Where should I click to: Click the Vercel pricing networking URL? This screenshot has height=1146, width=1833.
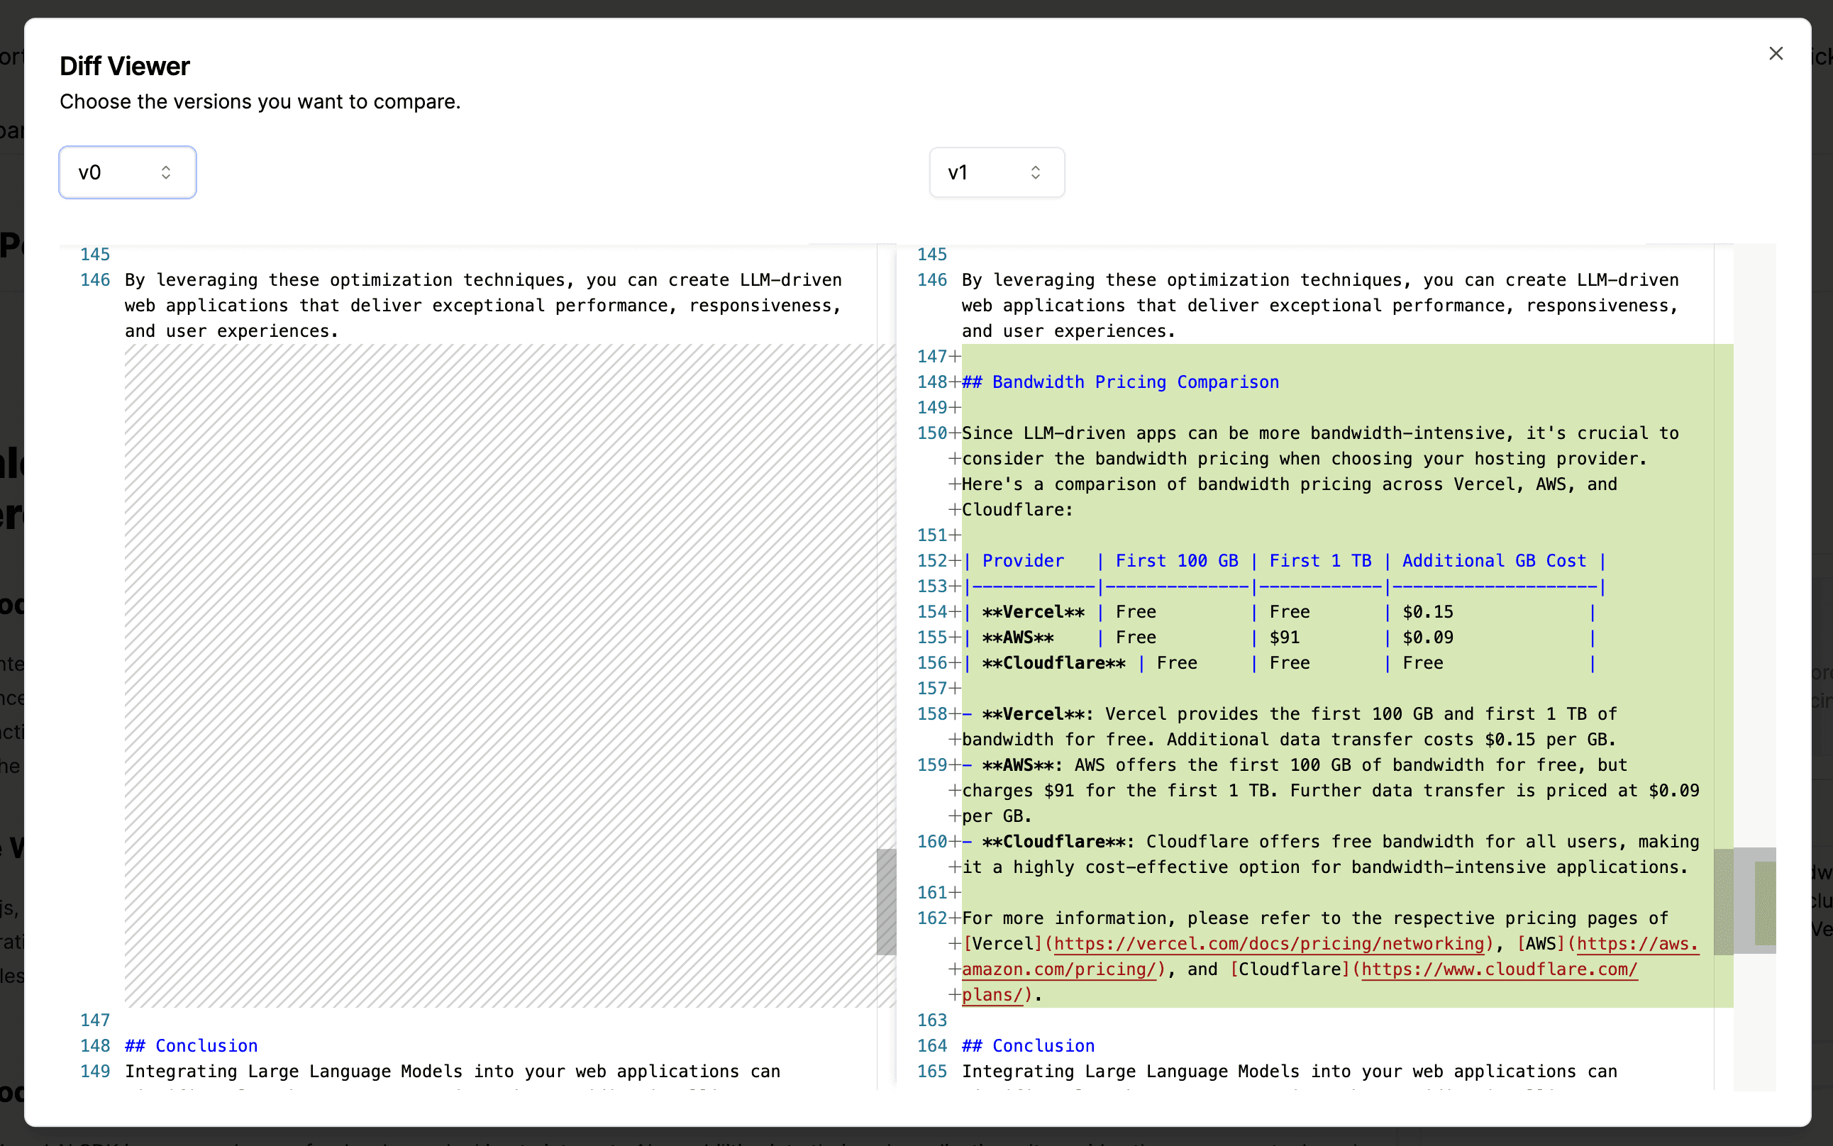click(x=1269, y=944)
